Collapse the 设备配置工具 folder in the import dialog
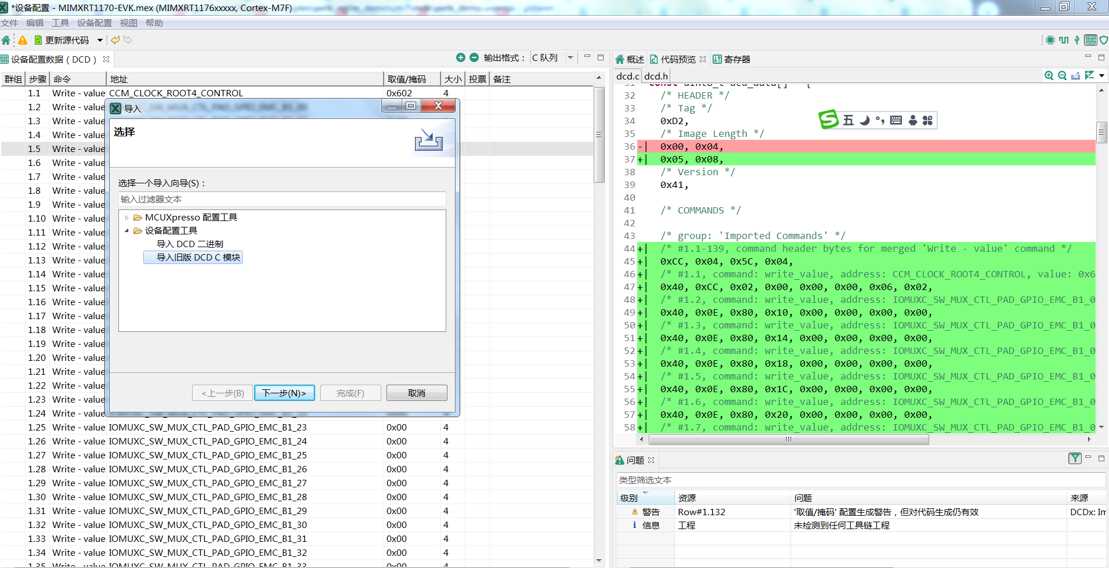This screenshot has height=568, width=1109. 127,231
